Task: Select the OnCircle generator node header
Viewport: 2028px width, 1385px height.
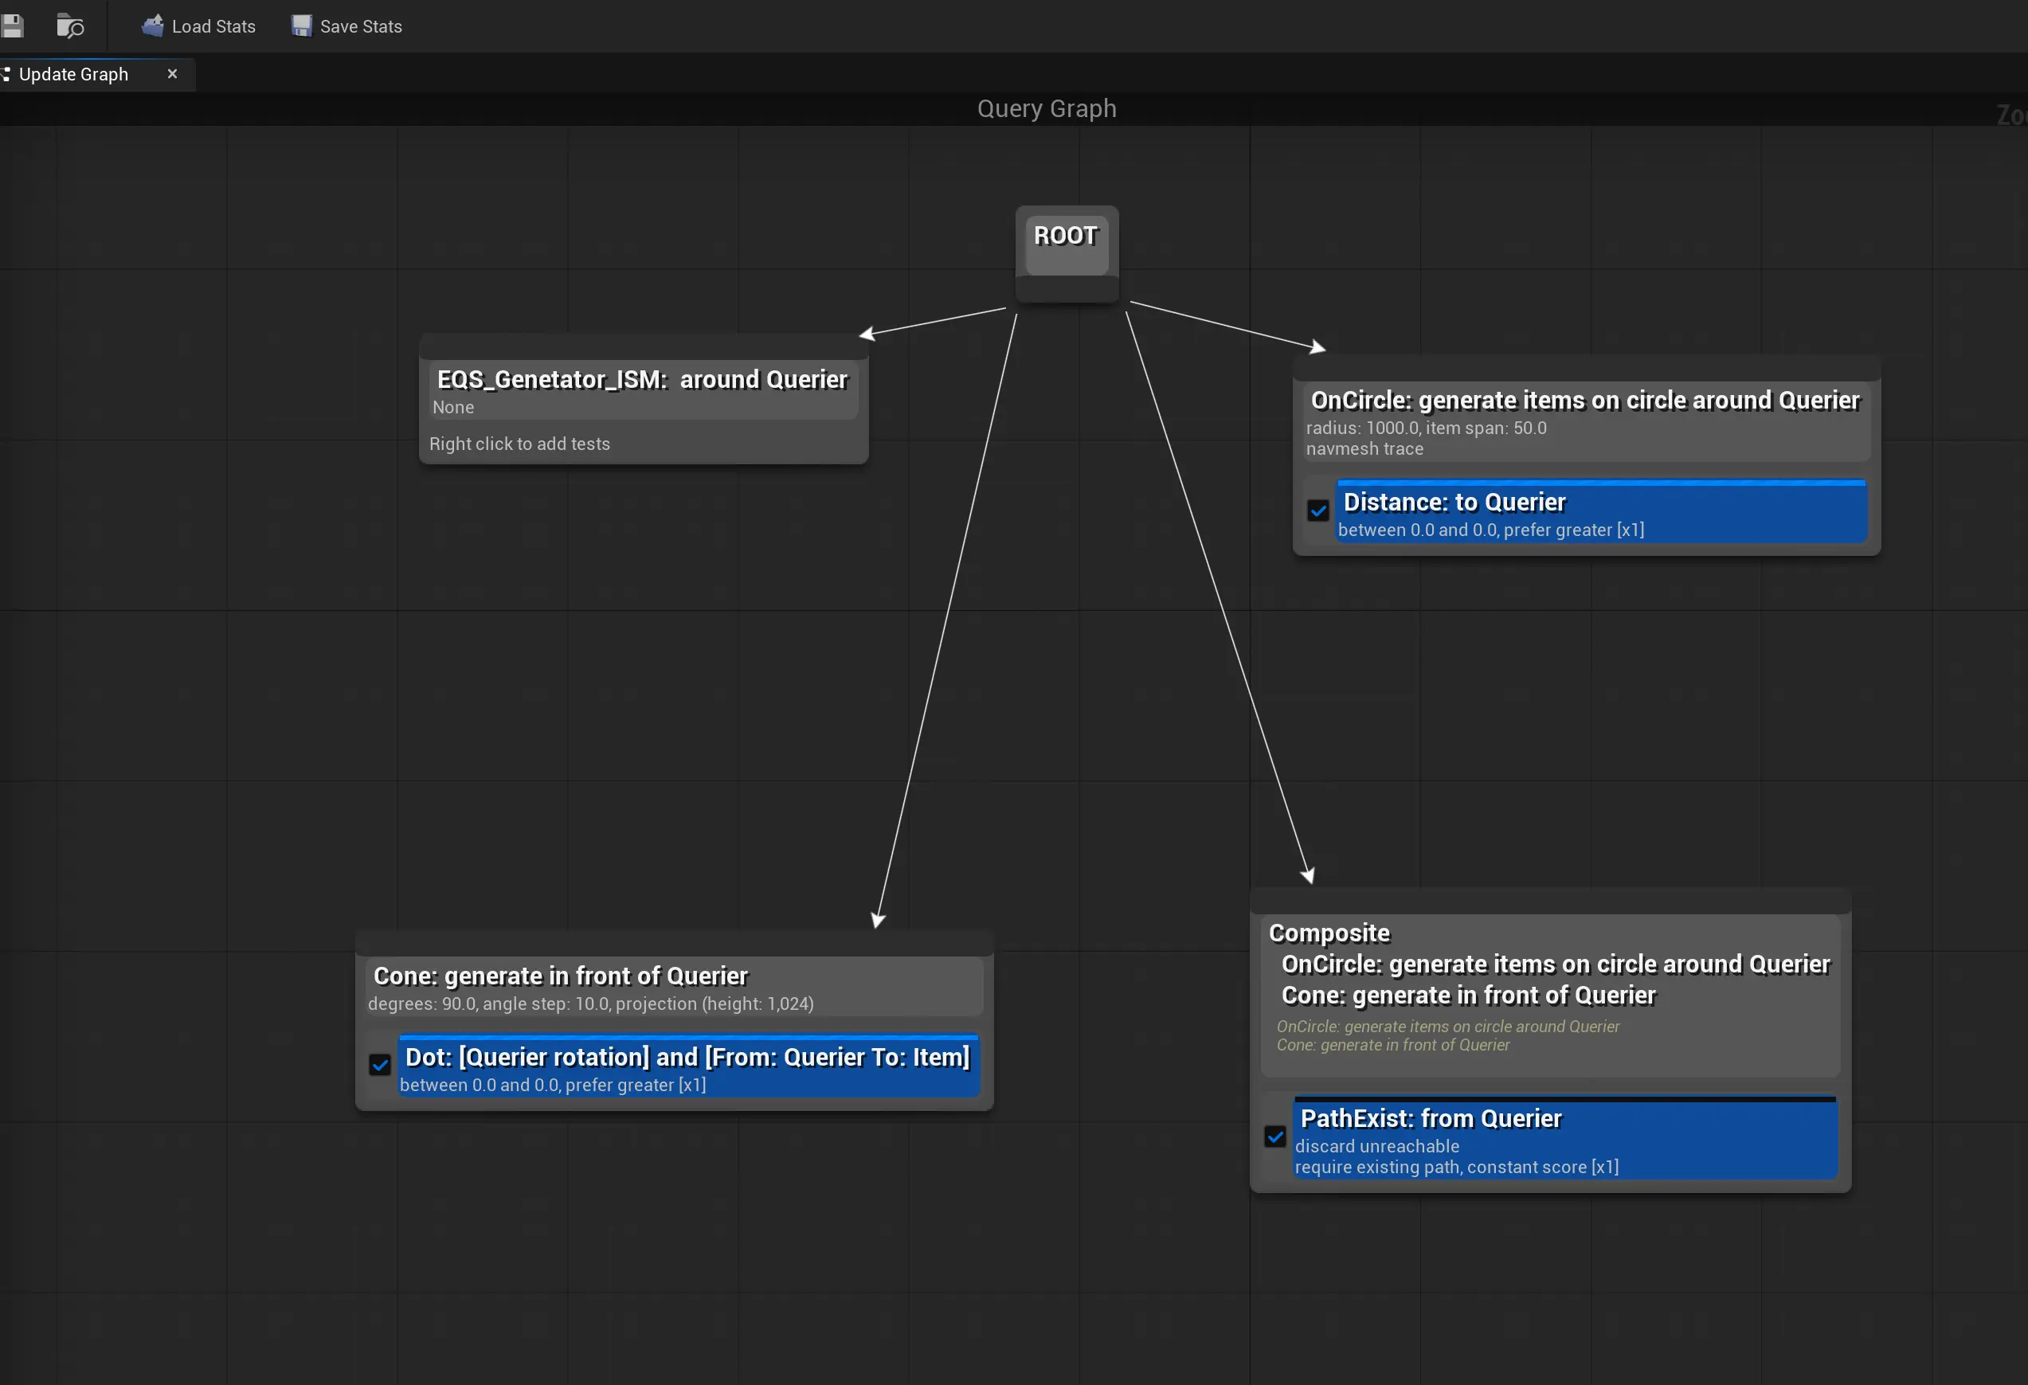Action: point(1584,401)
